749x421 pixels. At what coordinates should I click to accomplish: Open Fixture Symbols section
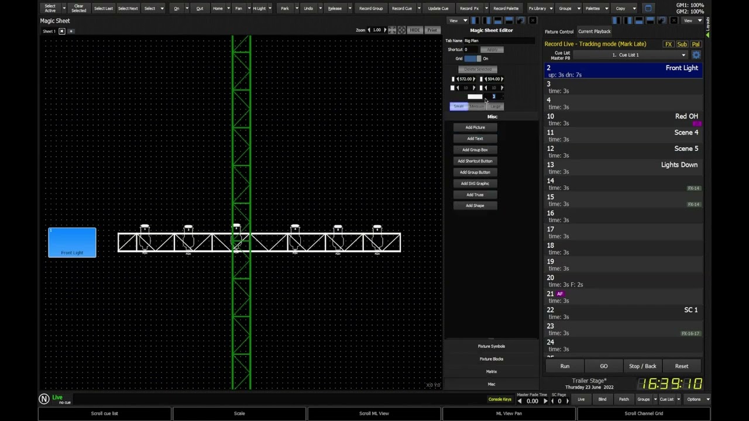point(492,346)
